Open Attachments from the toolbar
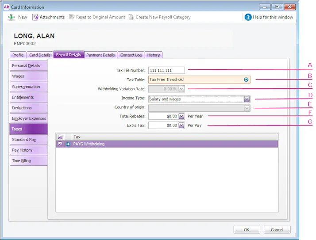 point(48,17)
